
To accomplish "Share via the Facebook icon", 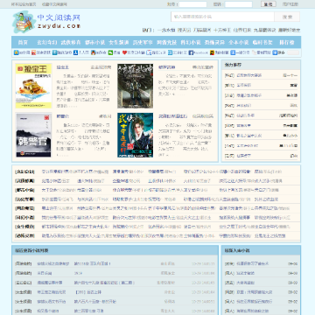I will pyautogui.click(x=199, y=52).
